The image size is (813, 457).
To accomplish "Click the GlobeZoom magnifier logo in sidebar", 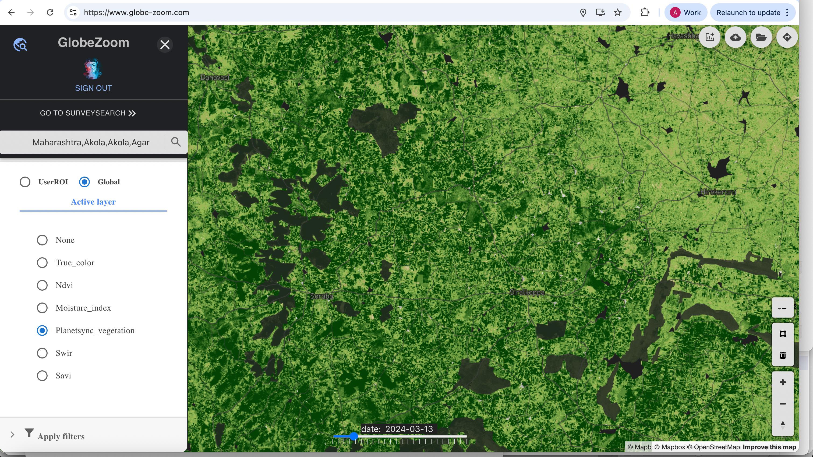I will click(20, 44).
